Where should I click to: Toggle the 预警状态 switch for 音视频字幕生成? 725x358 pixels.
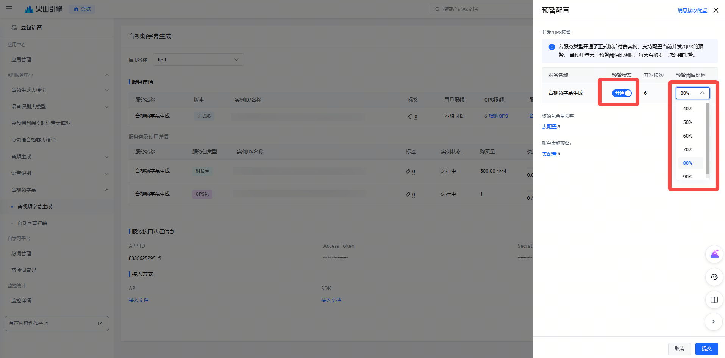pos(622,93)
